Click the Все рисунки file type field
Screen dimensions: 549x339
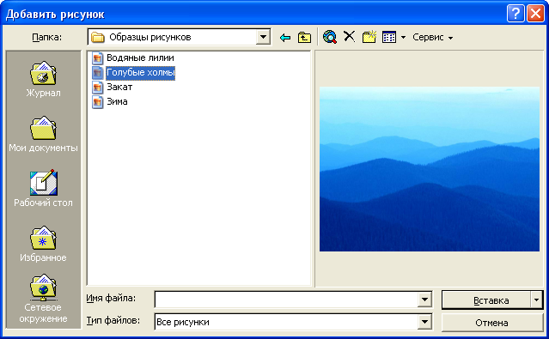pyautogui.click(x=286, y=322)
